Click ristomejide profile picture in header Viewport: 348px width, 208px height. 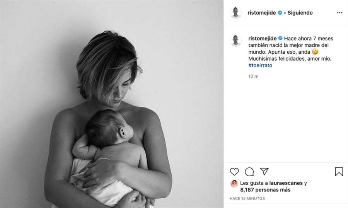(x=236, y=13)
